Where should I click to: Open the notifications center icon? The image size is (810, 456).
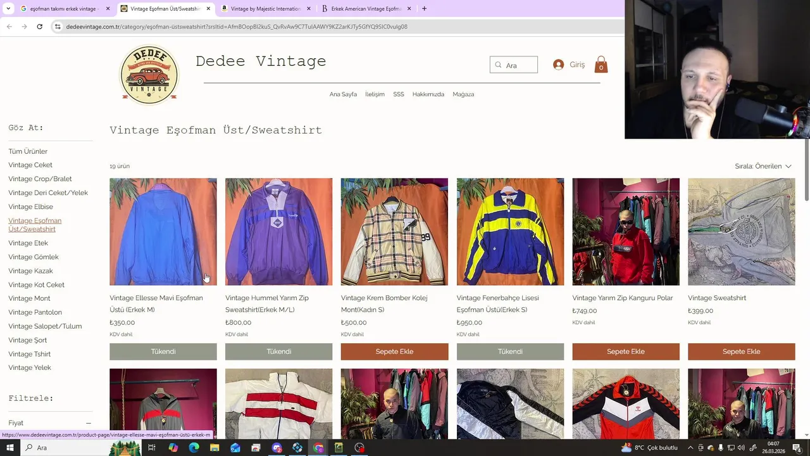(797, 448)
